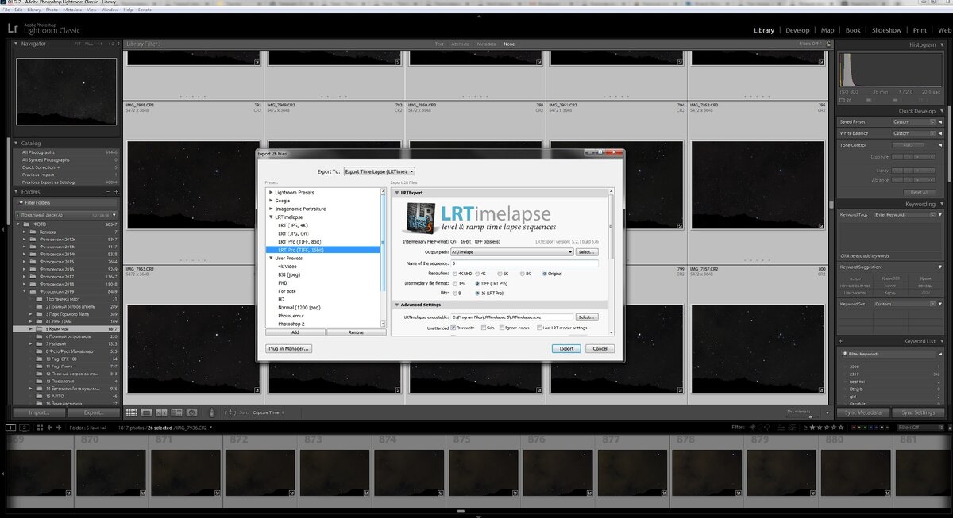Switch to the Map module
953x518 pixels.
(828, 30)
